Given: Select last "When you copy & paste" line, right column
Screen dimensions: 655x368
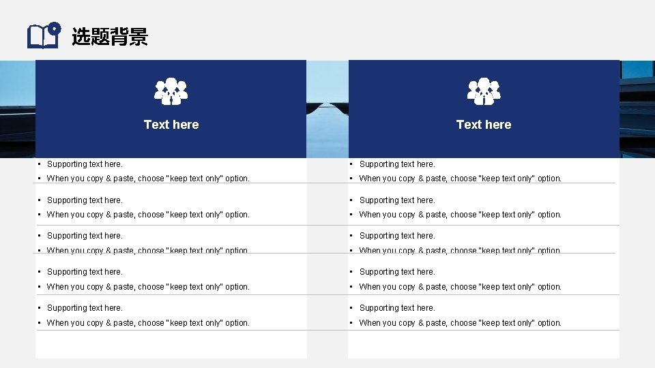Looking at the screenshot, I should click(461, 323).
